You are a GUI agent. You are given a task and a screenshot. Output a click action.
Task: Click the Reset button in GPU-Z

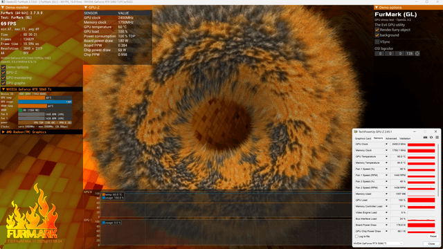point(433,237)
